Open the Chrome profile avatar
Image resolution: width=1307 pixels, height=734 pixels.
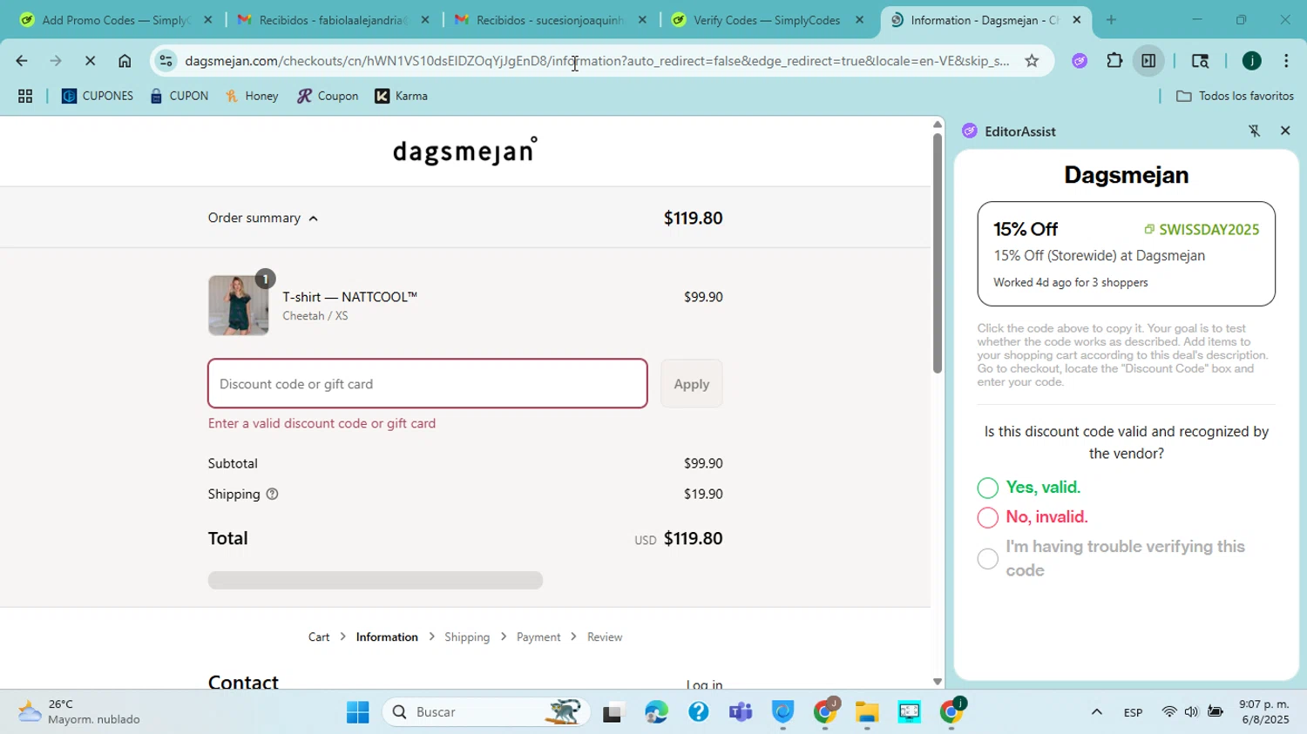pyautogui.click(x=1252, y=61)
